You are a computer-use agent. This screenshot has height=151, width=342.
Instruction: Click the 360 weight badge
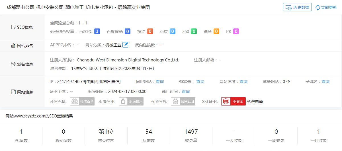tap(194, 32)
